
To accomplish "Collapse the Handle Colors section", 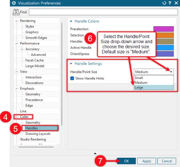I will point(71,21).
